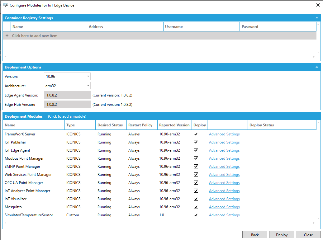This screenshot has width=323, height=240.
Task: Toggle Deploy checkbox for IoT Edge Agent
Action: point(196,150)
